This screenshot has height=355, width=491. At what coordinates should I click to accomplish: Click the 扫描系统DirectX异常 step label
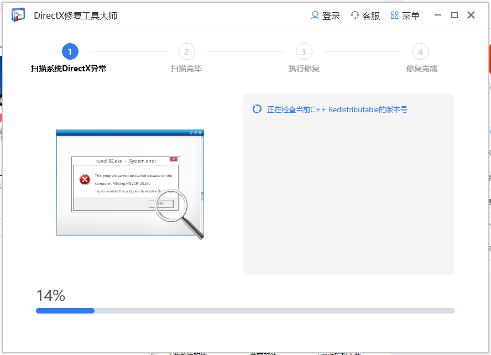click(x=69, y=69)
